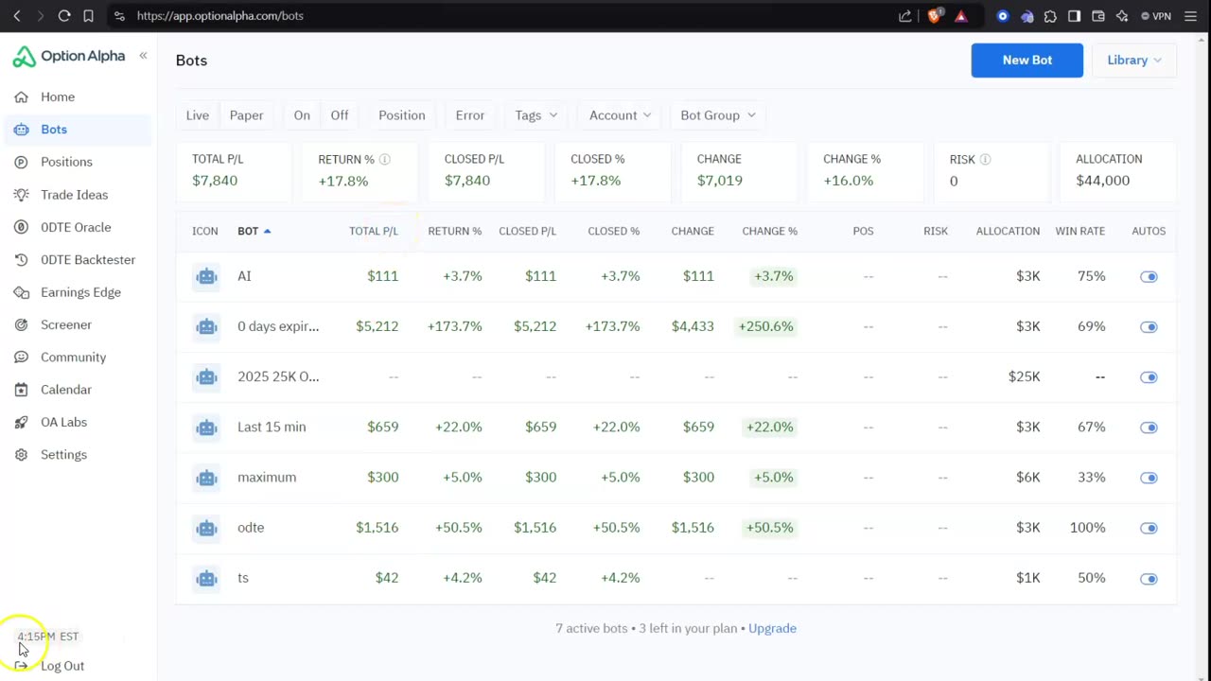Click the Trade Ideas icon in sidebar
This screenshot has width=1211, height=681.
pos(21,195)
